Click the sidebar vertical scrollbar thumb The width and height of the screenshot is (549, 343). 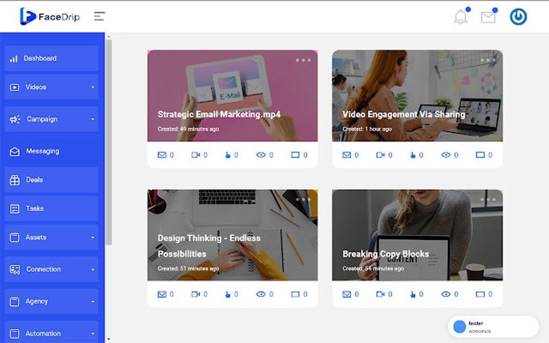point(109,142)
